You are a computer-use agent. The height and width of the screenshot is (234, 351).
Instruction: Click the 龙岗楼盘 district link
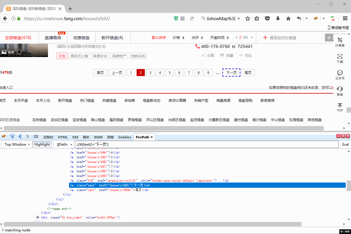[39, 120]
